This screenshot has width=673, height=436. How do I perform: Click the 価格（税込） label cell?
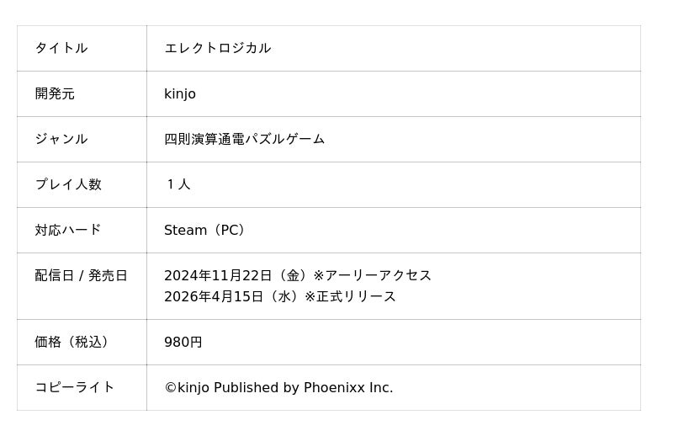(x=72, y=342)
